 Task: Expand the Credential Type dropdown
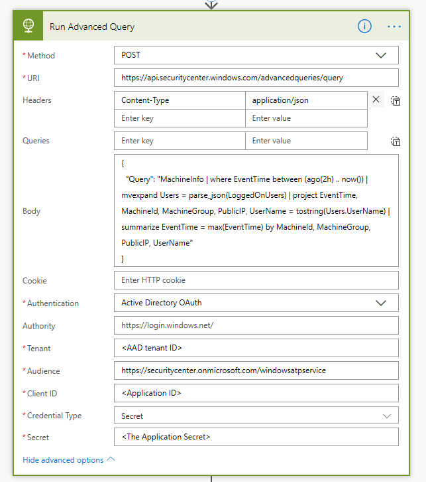pos(387,416)
